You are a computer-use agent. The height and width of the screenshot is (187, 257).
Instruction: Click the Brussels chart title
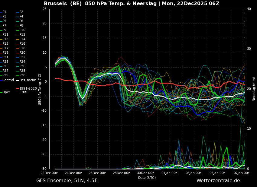coord(132,4)
